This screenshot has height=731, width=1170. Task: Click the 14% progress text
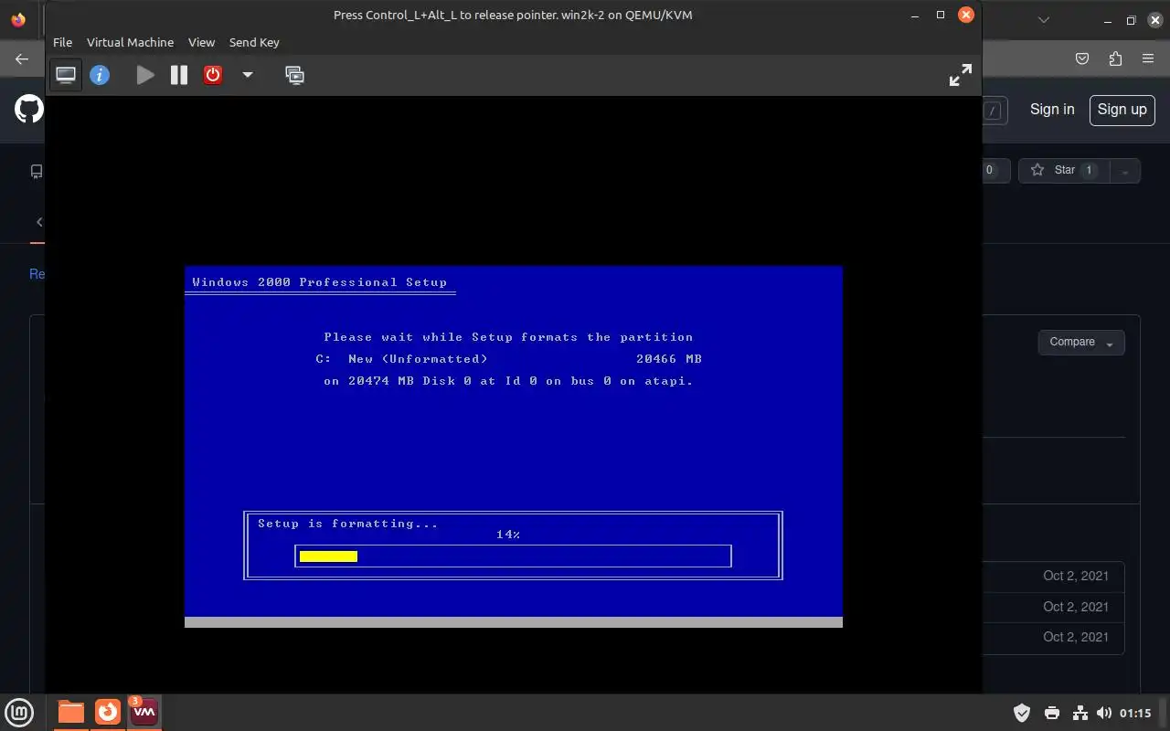tap(508, 535)
